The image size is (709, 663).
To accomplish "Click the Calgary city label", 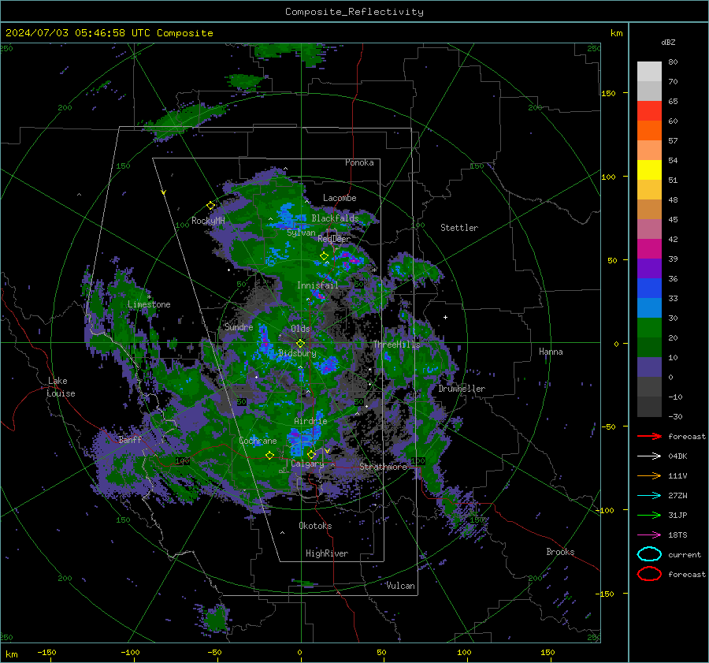I will pos(307,464).
